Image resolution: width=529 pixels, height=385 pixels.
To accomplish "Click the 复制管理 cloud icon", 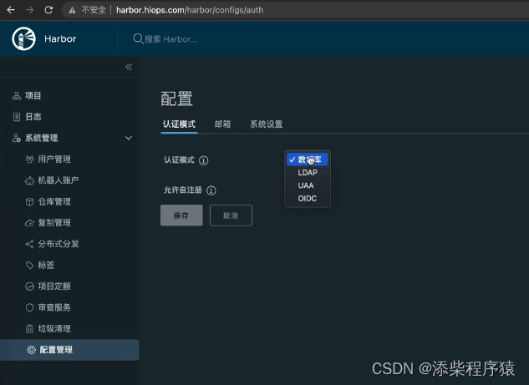I will 30,223.
